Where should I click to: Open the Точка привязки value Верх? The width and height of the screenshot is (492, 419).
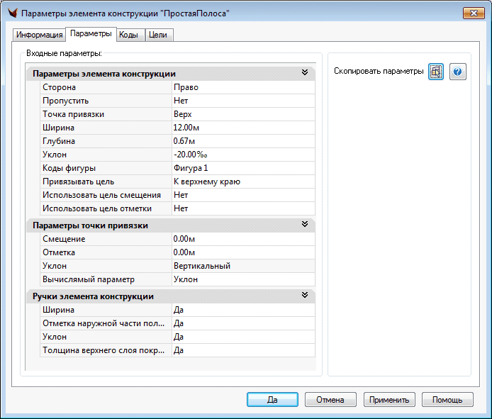242,114
